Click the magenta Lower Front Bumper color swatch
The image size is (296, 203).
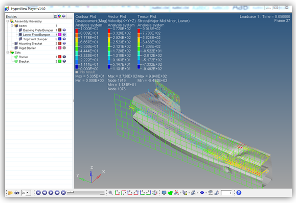[60, 35]
